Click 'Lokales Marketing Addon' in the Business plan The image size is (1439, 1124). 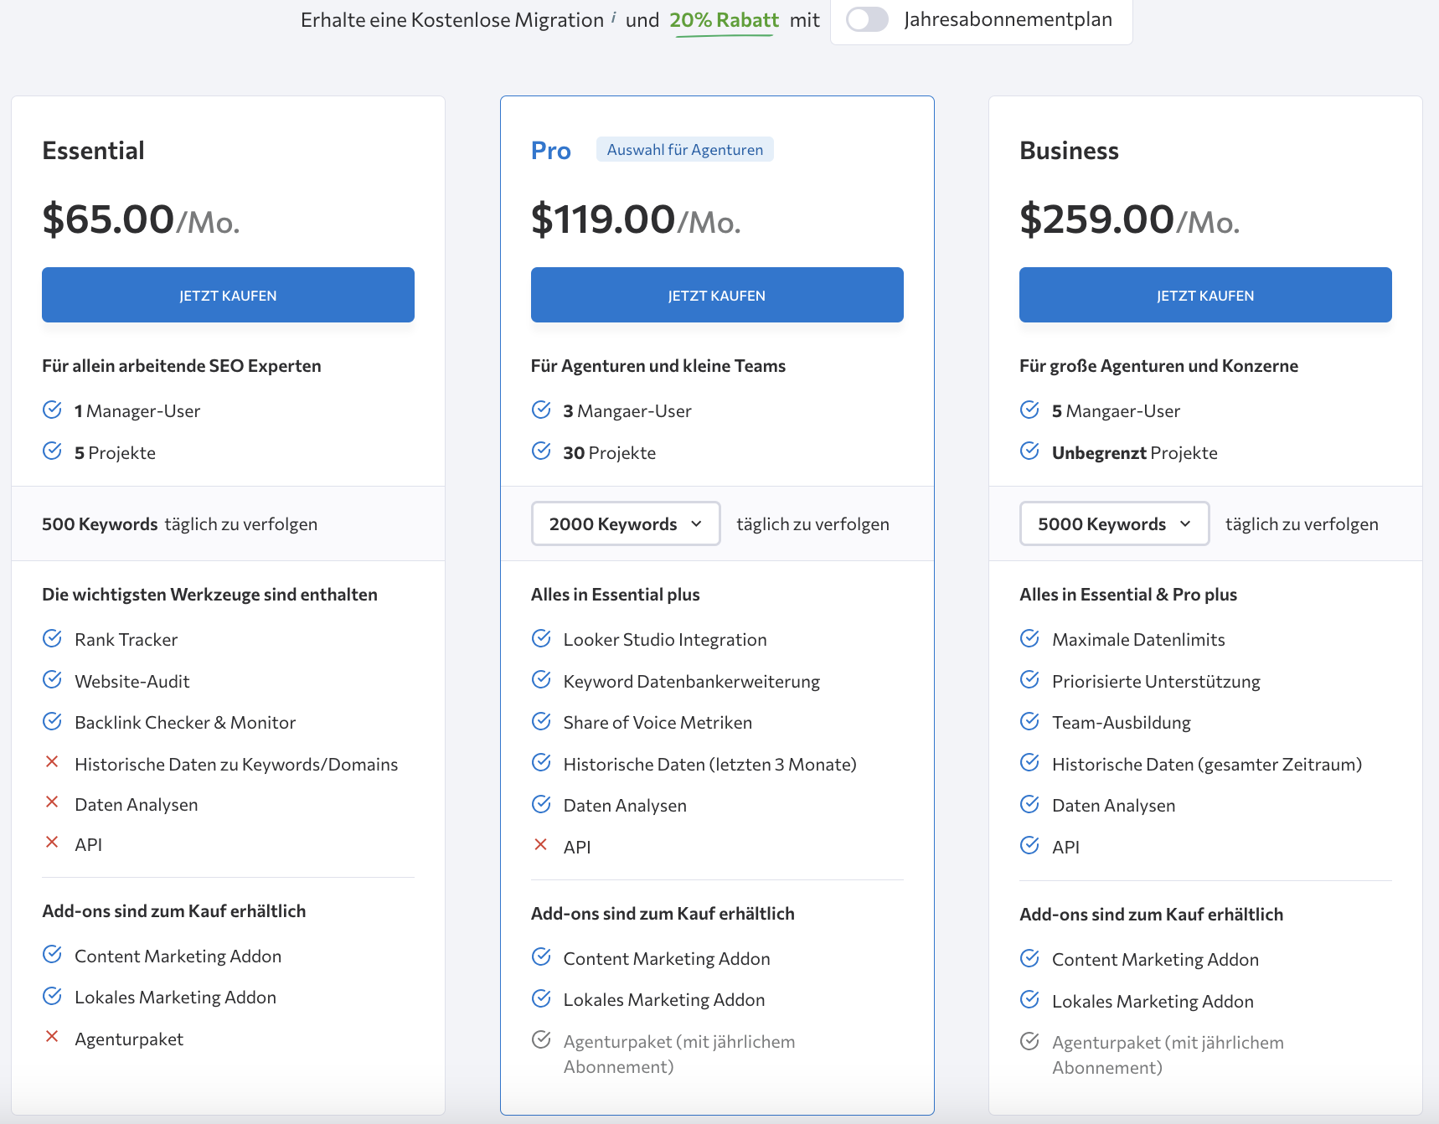[x=1153, y=1002]
